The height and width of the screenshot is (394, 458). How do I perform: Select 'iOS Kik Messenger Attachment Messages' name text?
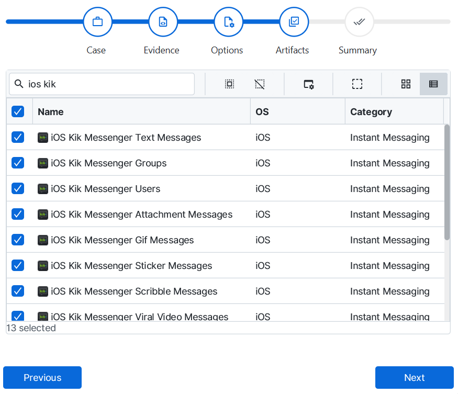(x=142, y=215)
